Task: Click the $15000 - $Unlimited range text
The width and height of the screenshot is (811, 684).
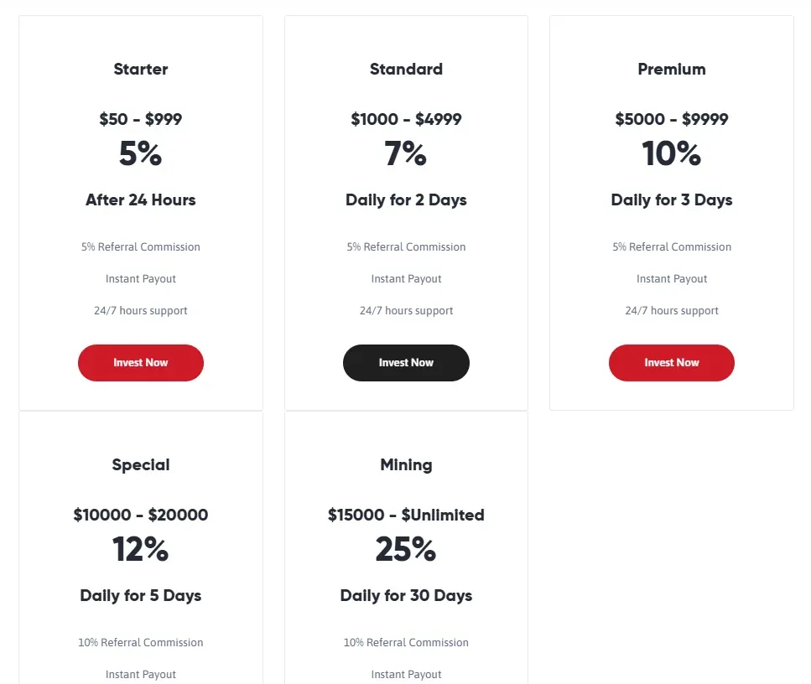Action: pos(406,515)
